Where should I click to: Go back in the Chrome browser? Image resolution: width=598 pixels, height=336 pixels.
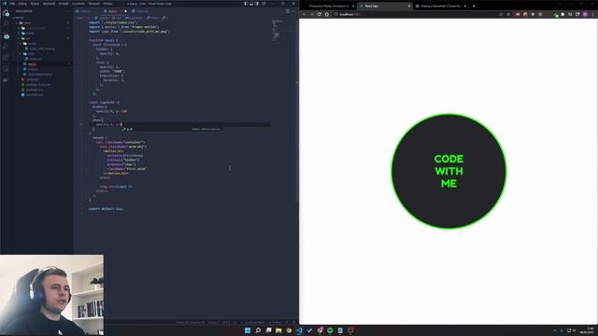pyautogui.click(x=305, y=15)
